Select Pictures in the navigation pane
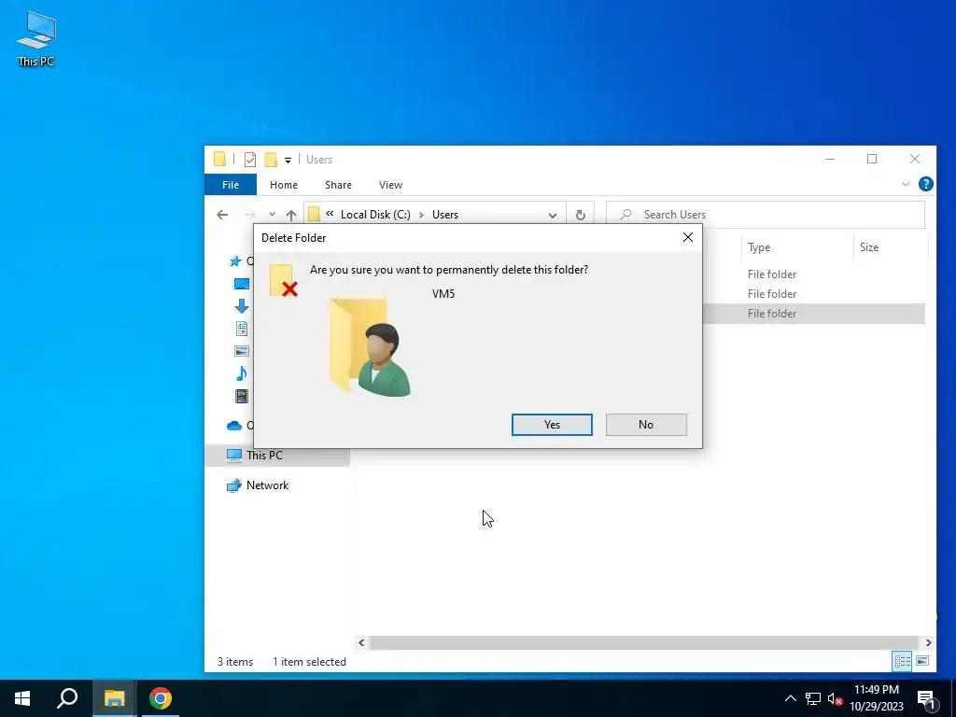Viewport: 956px width, 717px height. coord(242,351)
